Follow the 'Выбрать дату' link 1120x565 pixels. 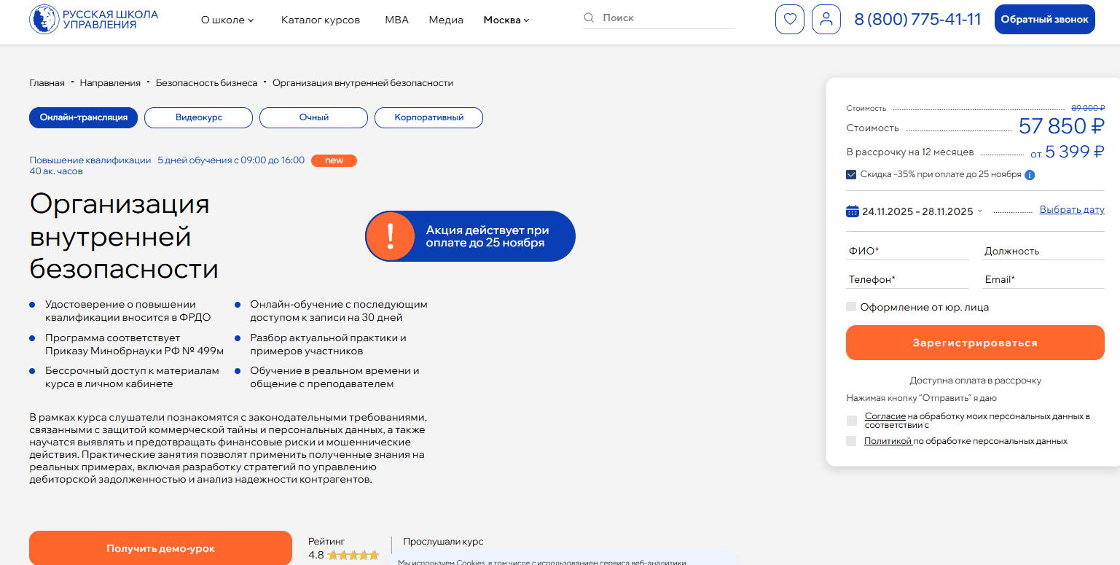1071,210
